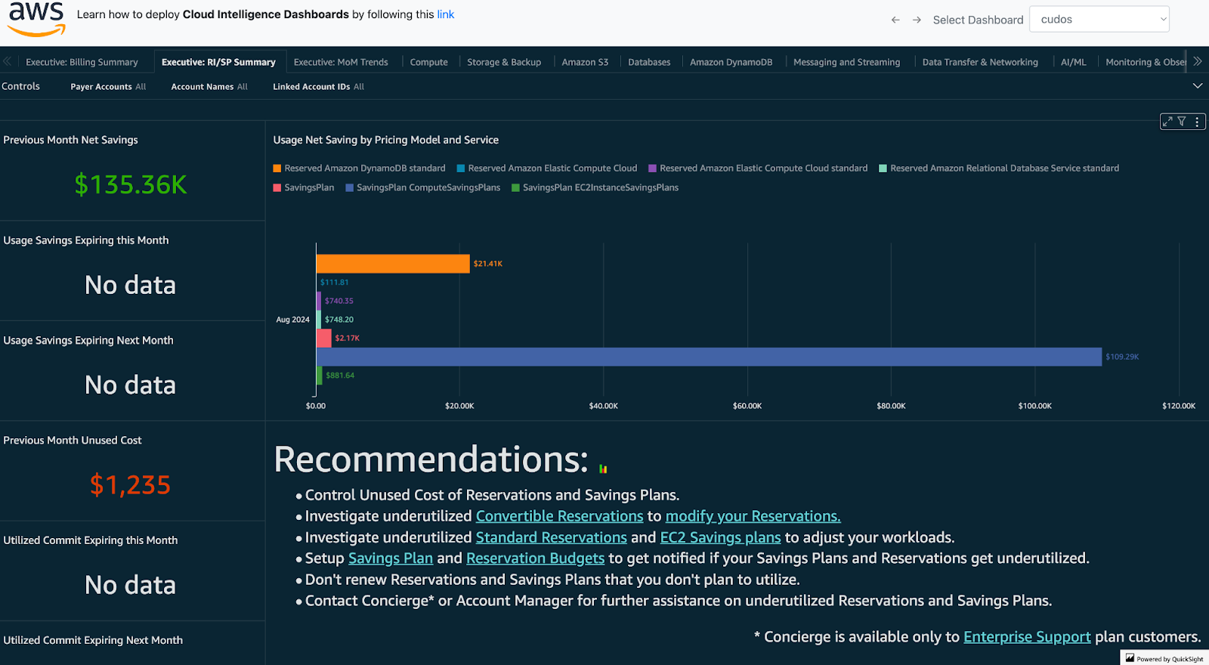The image size is (1209, 665).
Task: Click the SavingsPlan EC2InstanceSavingsPlans legend swatch
Action: coord(515,188)
